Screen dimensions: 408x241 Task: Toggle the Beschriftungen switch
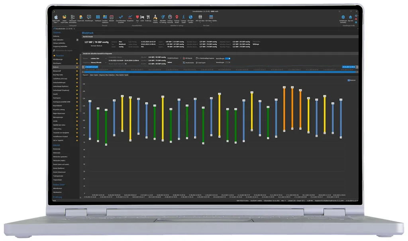pyautogui.click(x=228, y=59)
